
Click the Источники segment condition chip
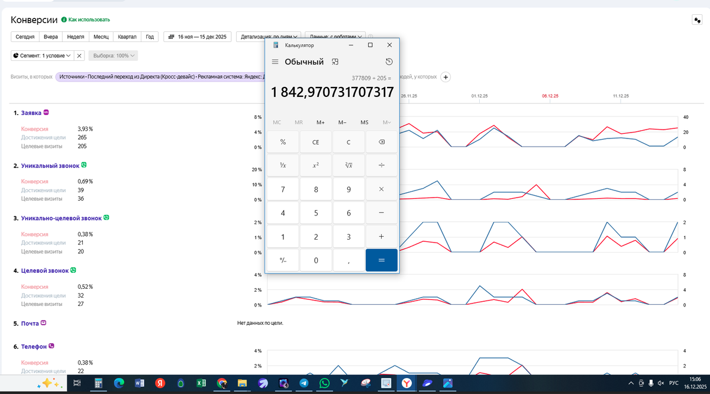coord(160,77)
